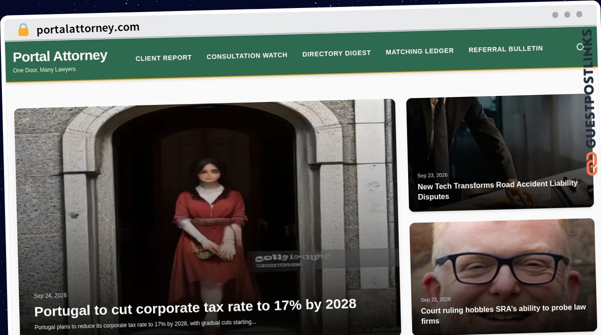
Task: Open Referral Bulletin navigation link
Action: point(506,49)
